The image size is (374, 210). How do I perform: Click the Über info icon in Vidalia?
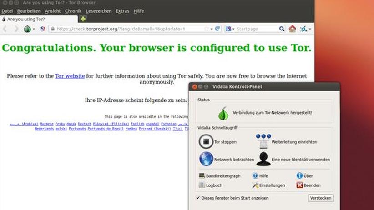point(299,175)
